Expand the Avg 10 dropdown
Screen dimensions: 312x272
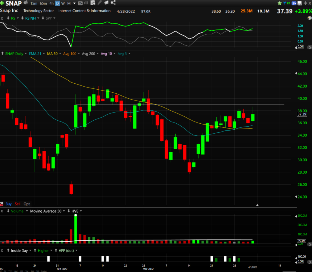tap(114, 54)
